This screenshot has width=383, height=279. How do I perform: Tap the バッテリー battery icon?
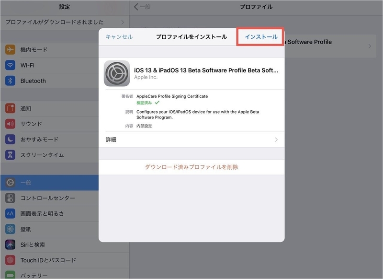tap(10, 275)
